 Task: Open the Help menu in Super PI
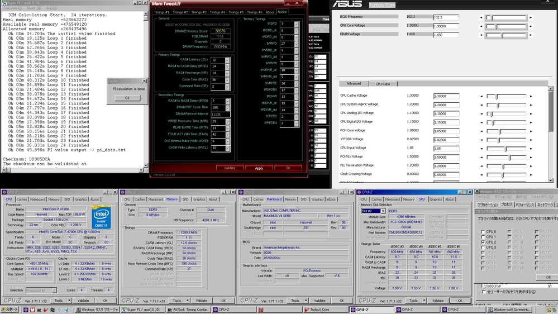[50, 8]
